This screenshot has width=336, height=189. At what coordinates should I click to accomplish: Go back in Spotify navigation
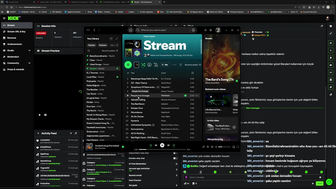[x=94, y=30]
